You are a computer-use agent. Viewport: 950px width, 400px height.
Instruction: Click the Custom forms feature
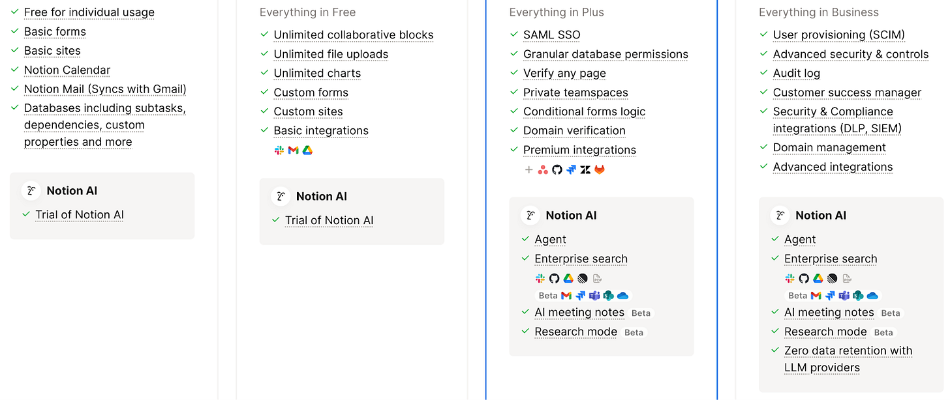click(x=311, y=93)
